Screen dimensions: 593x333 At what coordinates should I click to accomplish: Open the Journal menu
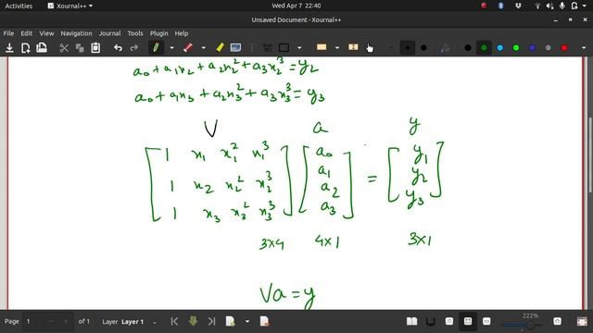pyautogui.click(x=109, y=33)
